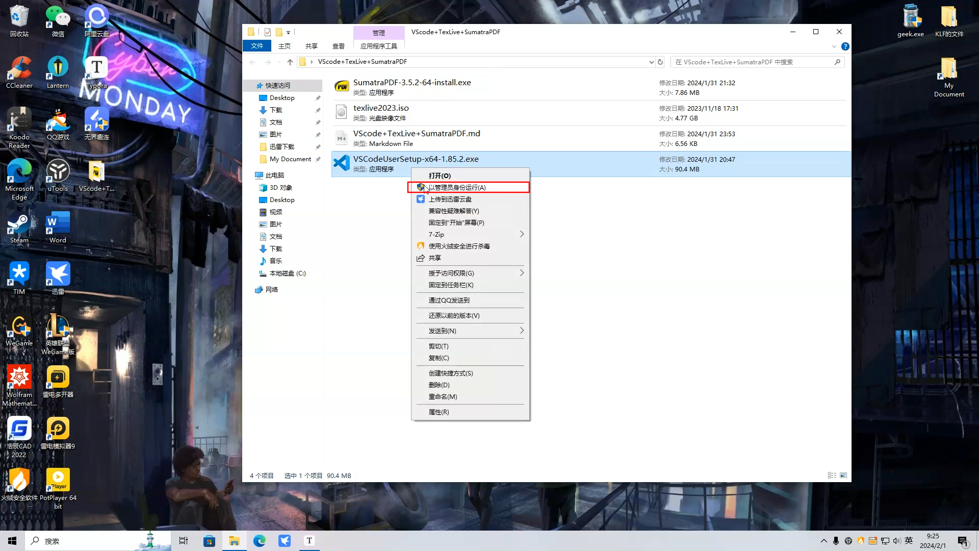The width and height of the screenshot is (979, 551).
Task: Click the texlive2023.iso disc image icon
Action: click(x=341, y=112)
